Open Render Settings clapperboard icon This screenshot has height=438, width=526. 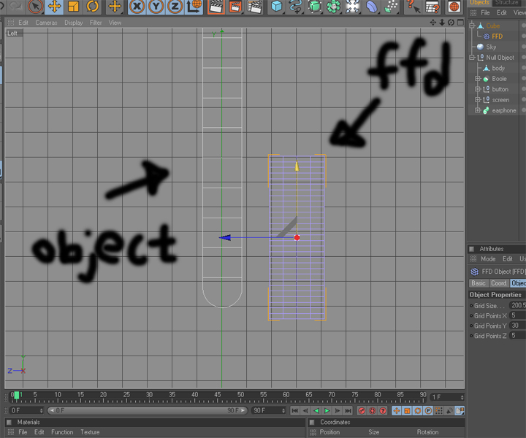pos(254,7)
